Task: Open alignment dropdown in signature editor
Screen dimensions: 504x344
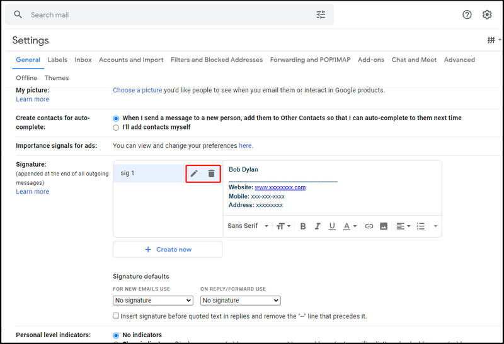Action: point(403,226)
